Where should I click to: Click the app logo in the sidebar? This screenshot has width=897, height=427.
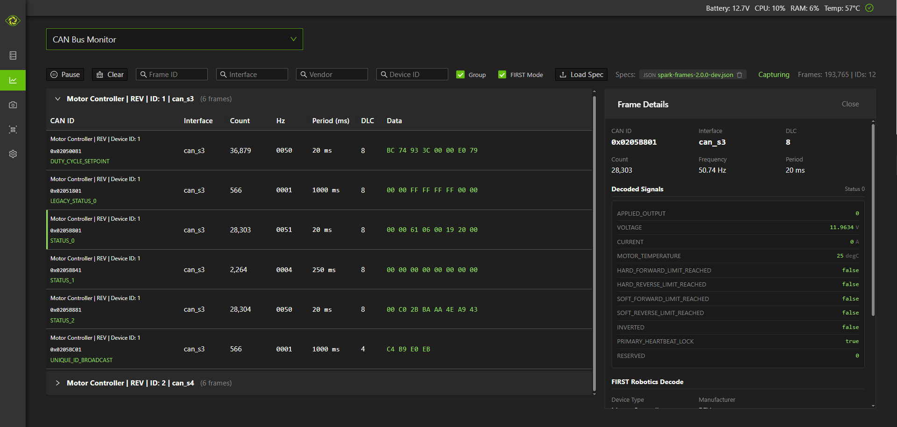(x=13, y=21)
